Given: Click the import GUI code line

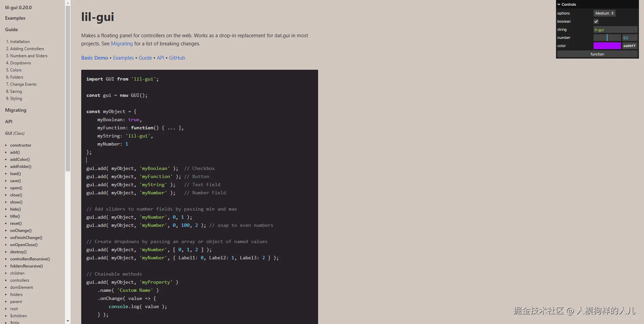Looking at the screenshot, I should click(123, 79).
